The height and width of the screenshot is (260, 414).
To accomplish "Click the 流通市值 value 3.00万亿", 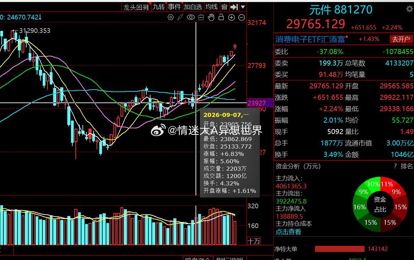I will click(400, 143).
